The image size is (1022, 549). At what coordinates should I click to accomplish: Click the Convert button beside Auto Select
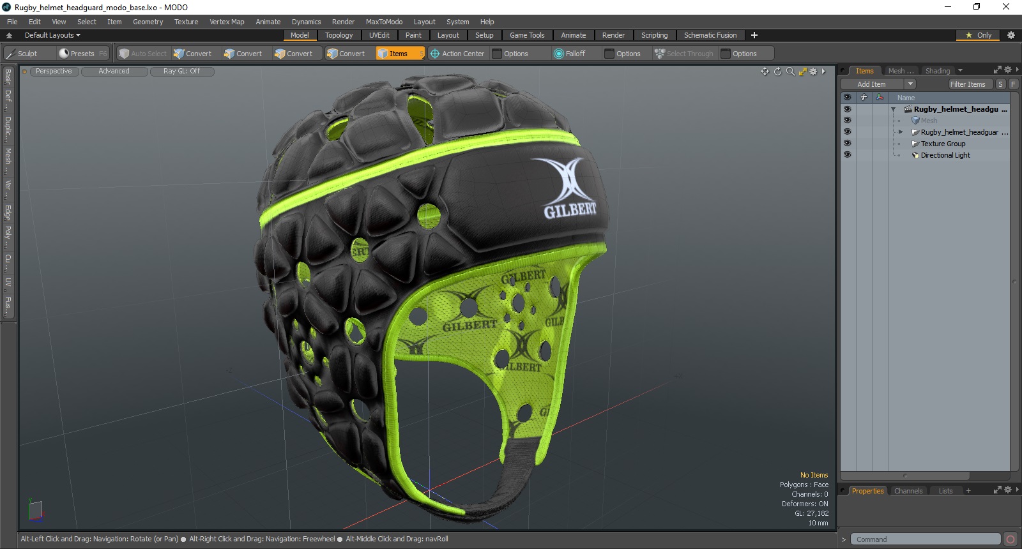pos(192,54)
